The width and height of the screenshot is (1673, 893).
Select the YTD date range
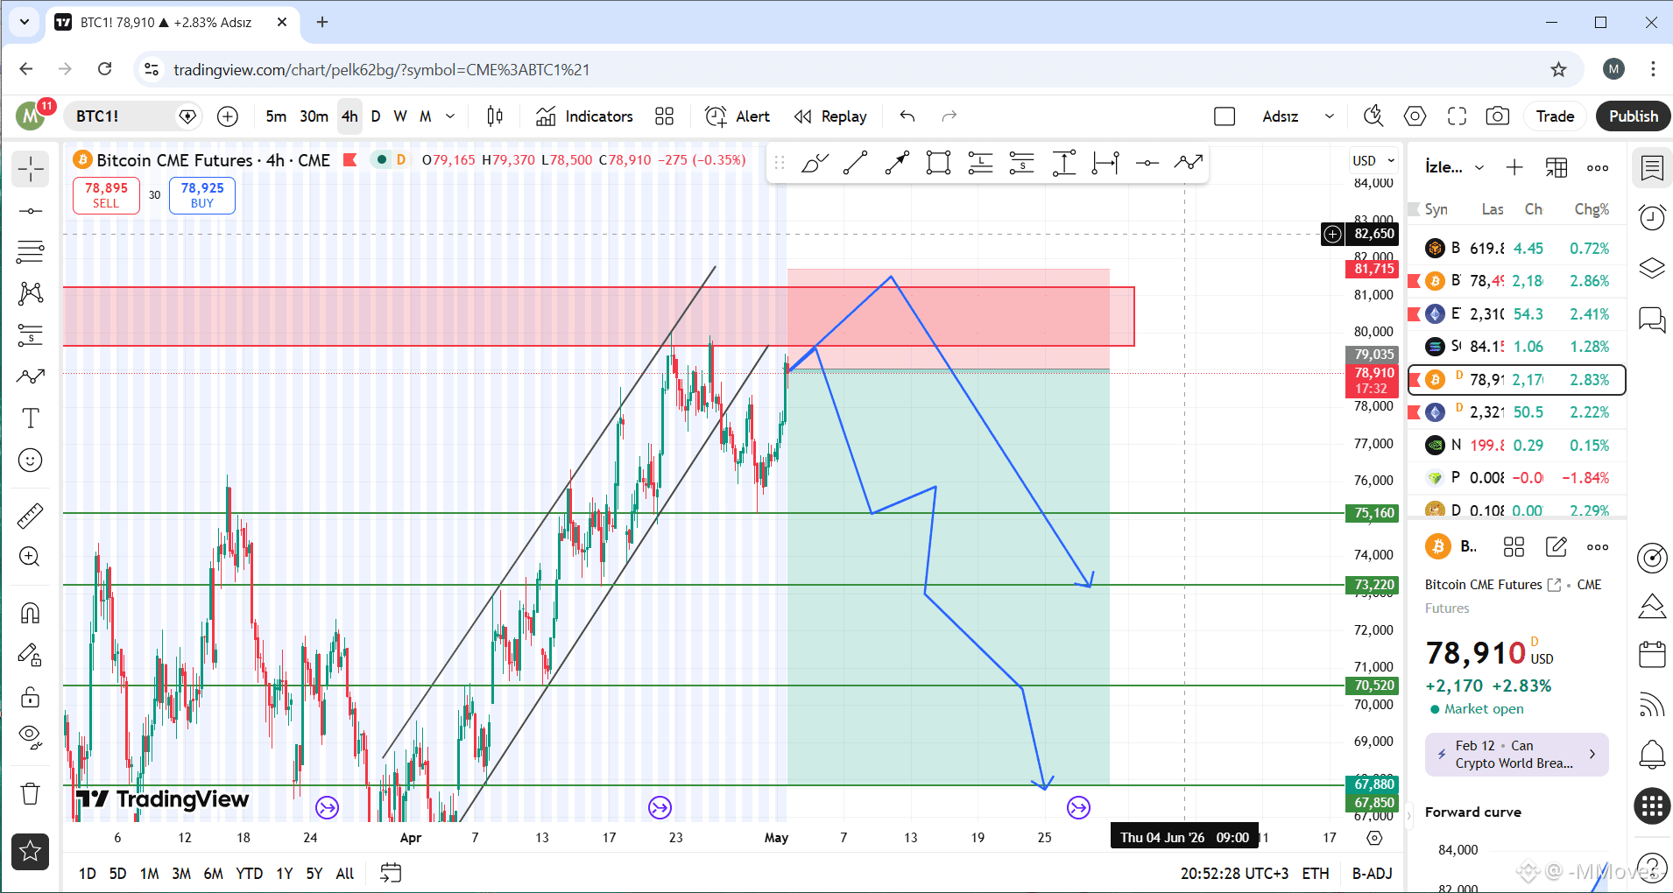coord(250,874)
